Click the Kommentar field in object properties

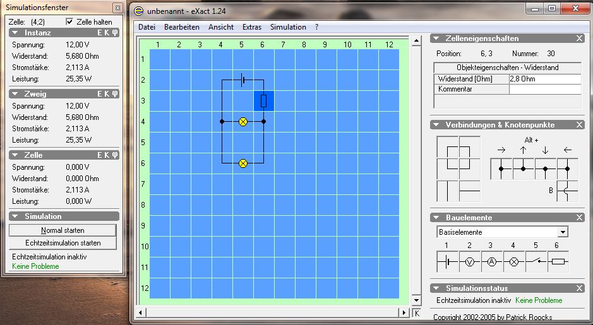point(544,89)
